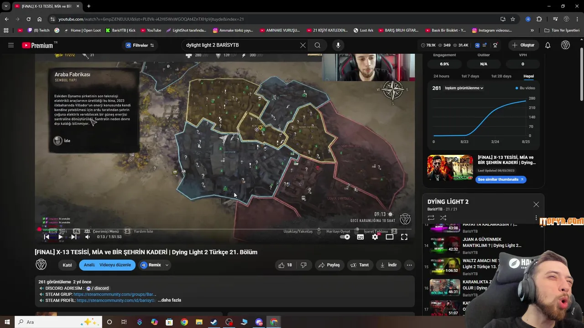The width and height of the screenshot is (584, 328).
Task: Open the Filtreler search filter button
Action: coord(140,45)
